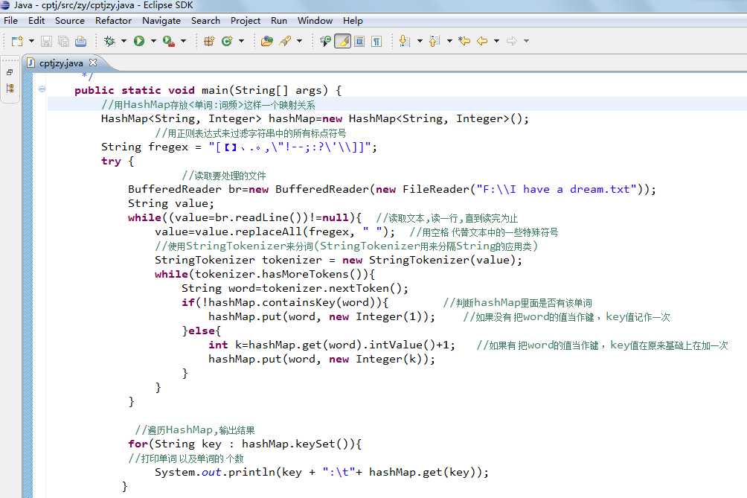Open the Help menu

[x=353, y=21]
